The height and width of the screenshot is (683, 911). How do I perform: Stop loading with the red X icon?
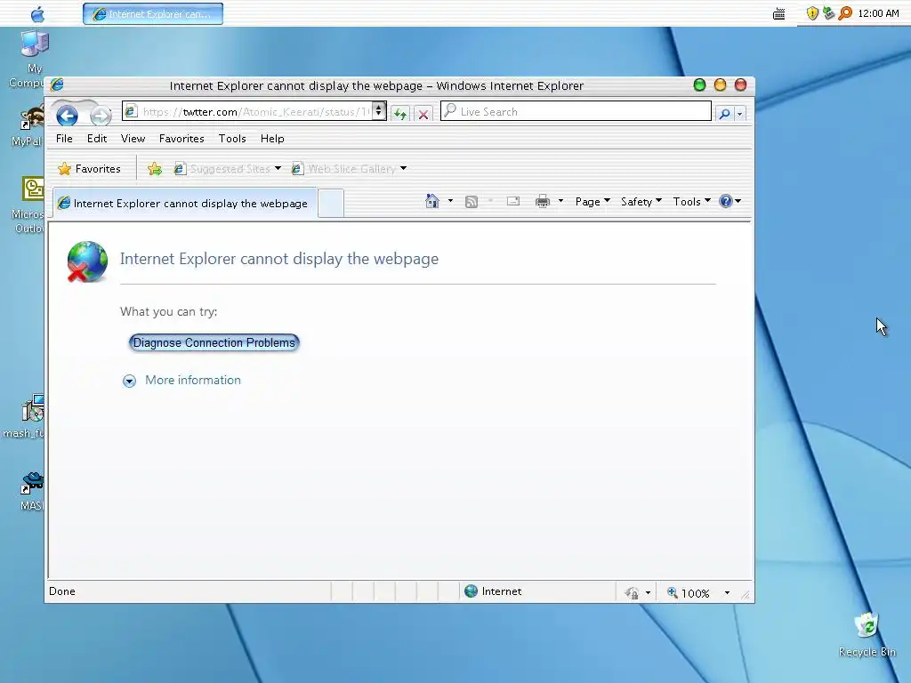[423, 114]
